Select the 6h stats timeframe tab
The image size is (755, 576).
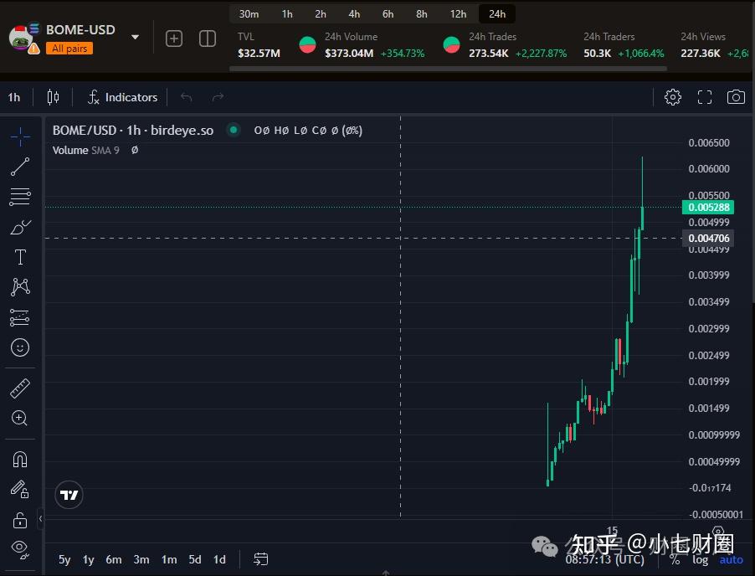pyautogui.click(x=388, y=14)
